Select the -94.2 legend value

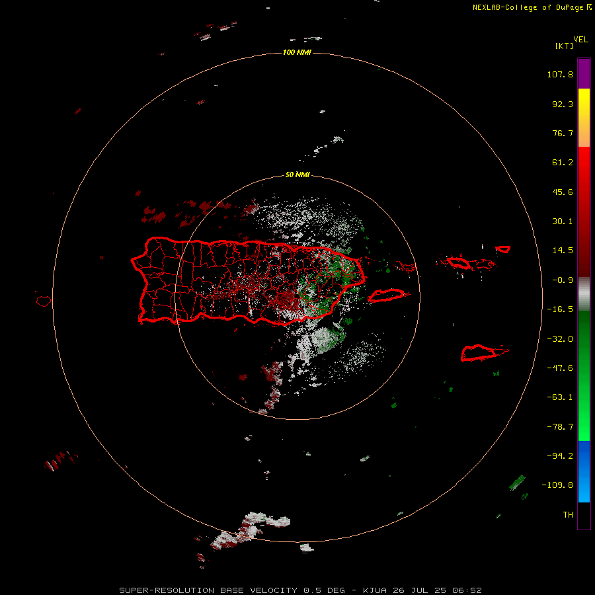(x=560, y=456)
